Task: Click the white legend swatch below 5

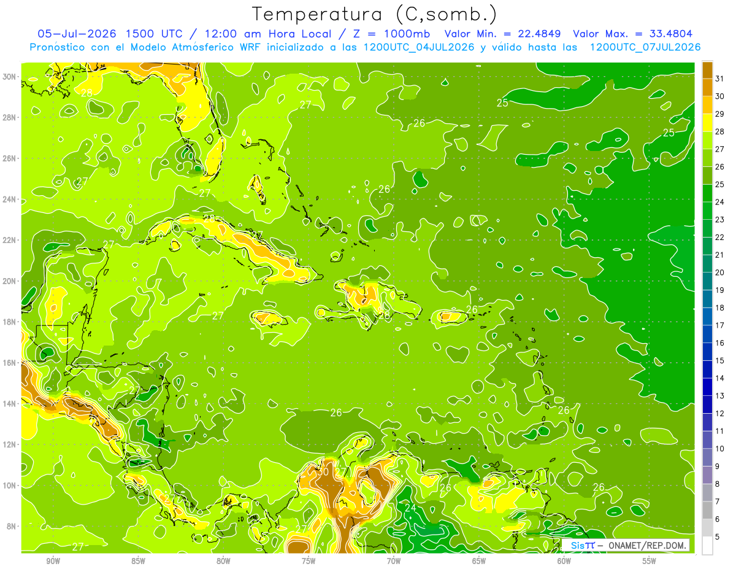Action: click(x=707, y=546)
